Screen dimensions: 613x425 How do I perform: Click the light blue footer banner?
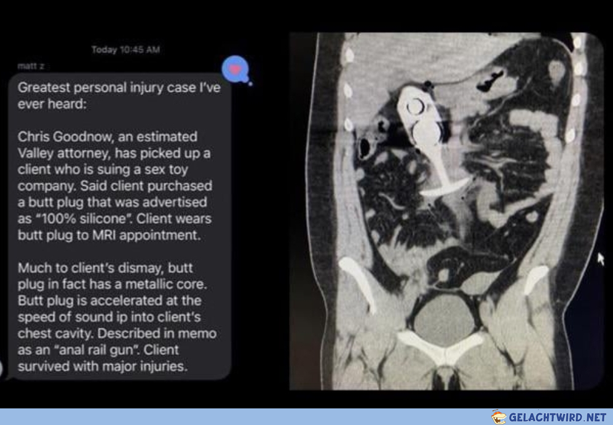306,417
